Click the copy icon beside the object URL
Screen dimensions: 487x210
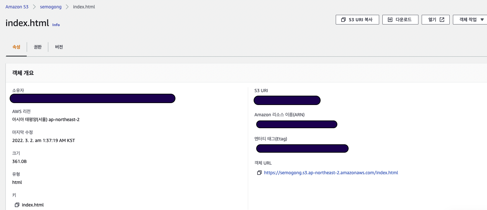(x=259, y=173)
